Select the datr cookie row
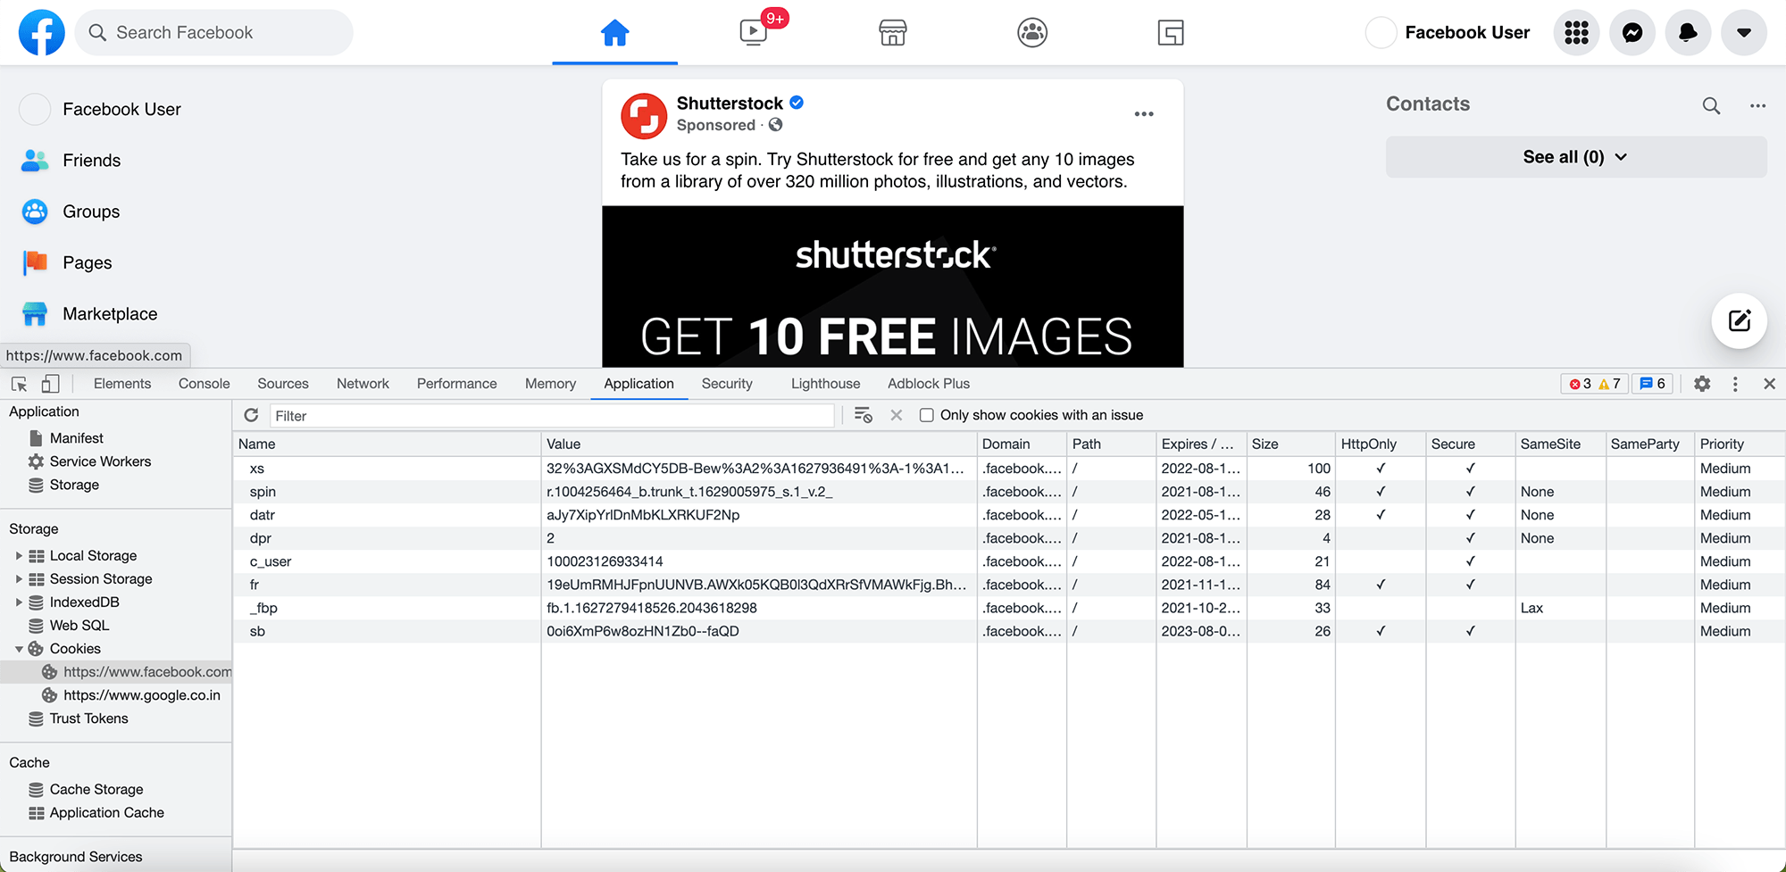 coord(1008,515)
